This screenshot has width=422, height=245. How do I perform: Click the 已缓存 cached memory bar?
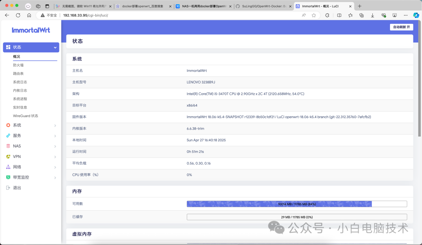(x=297, y=217)
